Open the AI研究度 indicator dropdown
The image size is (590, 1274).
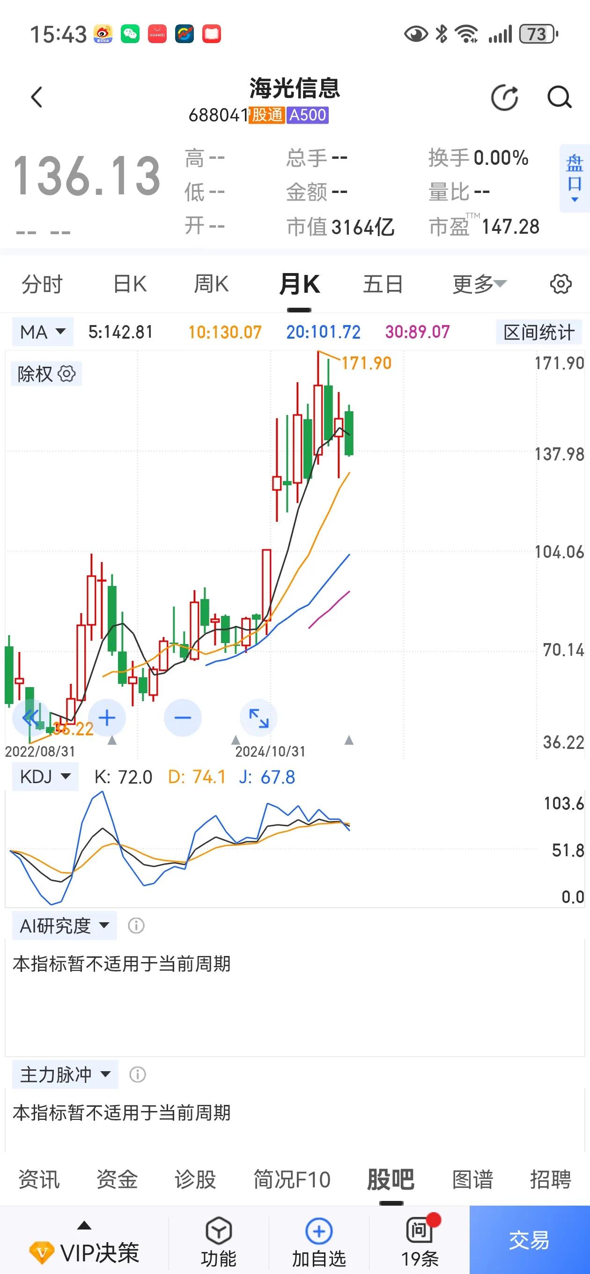point(64,926)
